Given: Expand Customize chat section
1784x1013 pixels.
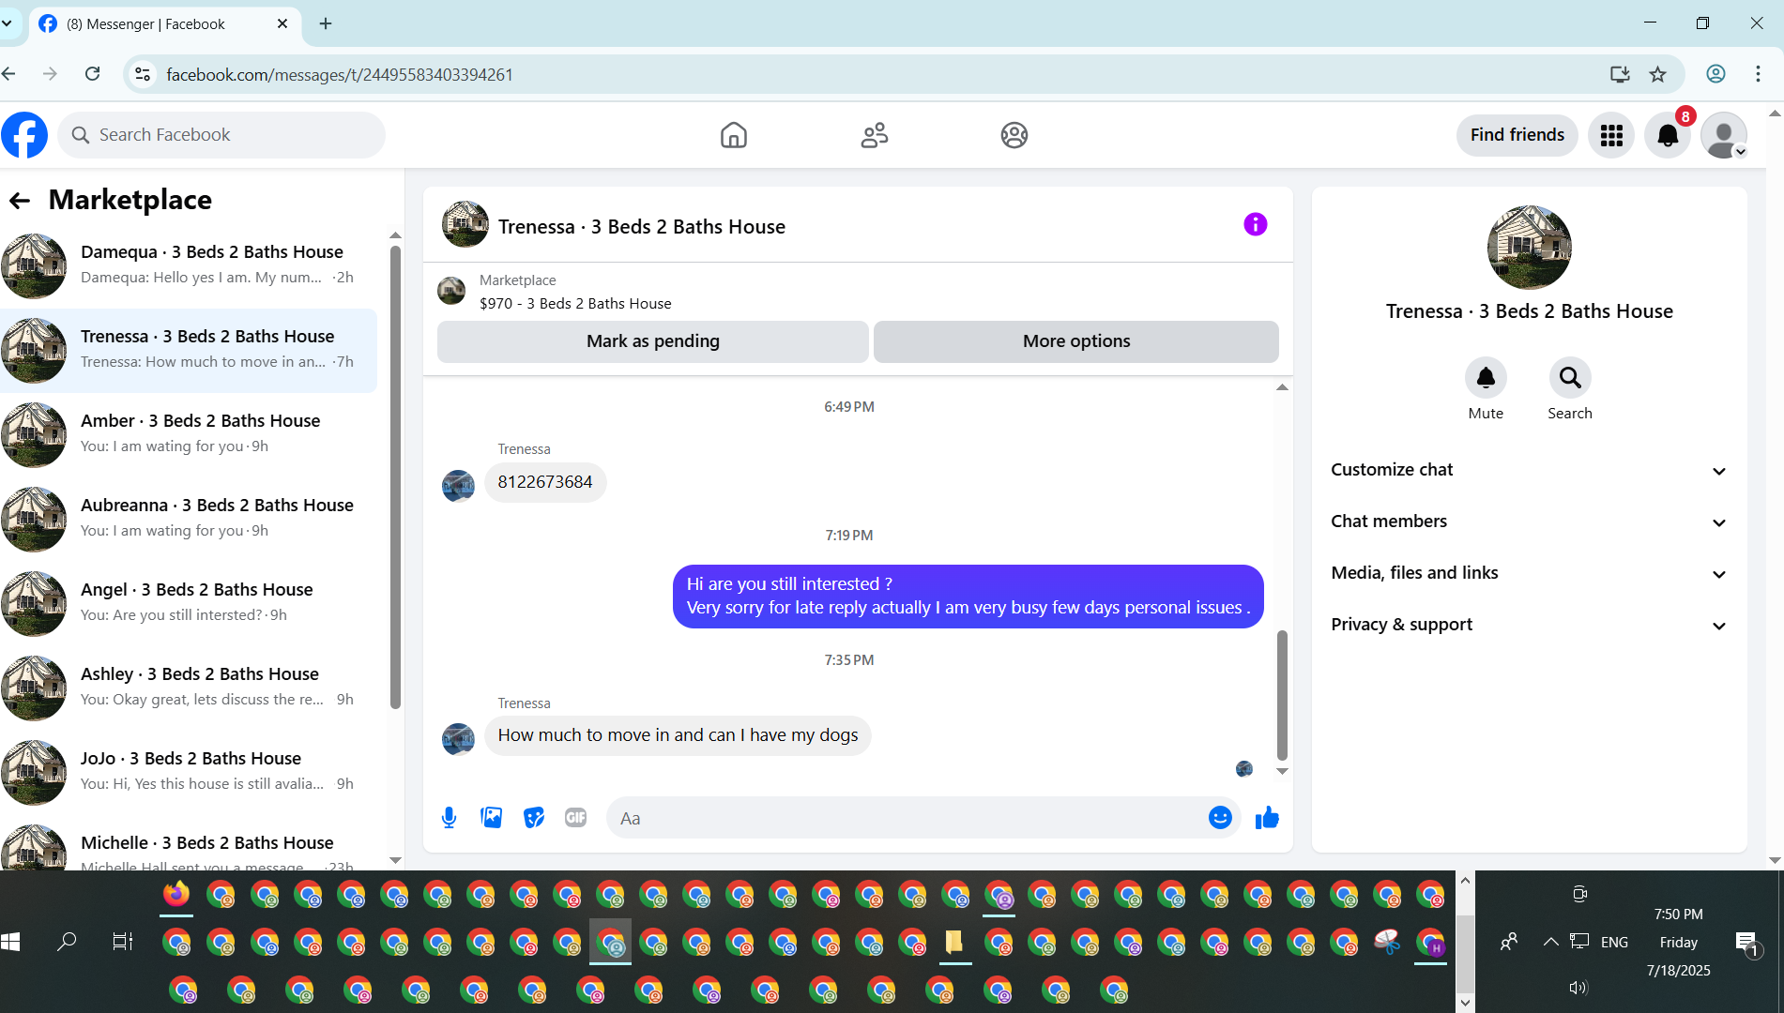Looking at the screenshot, I should point(1529,470).
